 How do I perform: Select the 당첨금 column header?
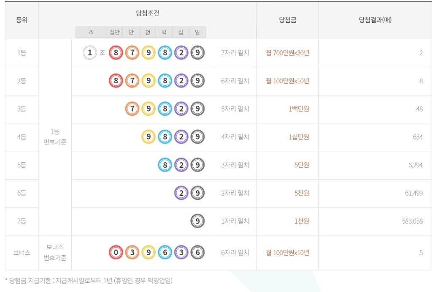[287, 19]
